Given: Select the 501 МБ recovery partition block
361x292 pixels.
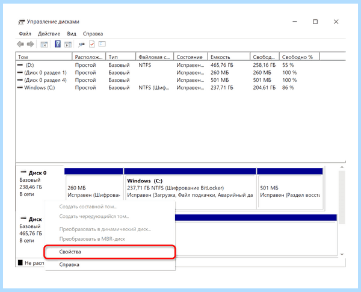Looking at the screenshot, I should tap(290, 188).
